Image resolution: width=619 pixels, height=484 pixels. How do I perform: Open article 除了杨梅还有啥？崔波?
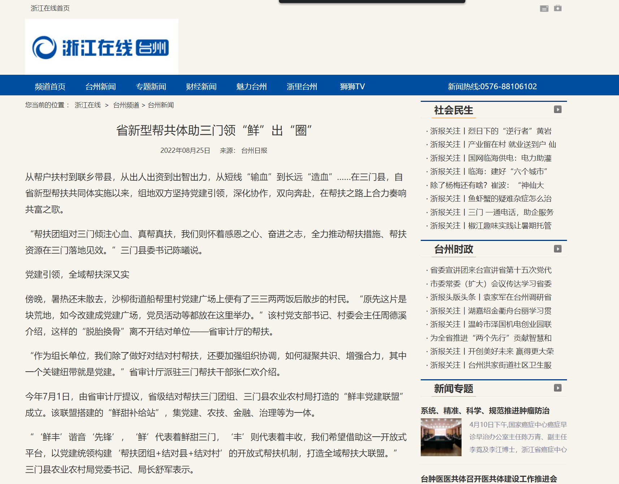pos(487,185)
